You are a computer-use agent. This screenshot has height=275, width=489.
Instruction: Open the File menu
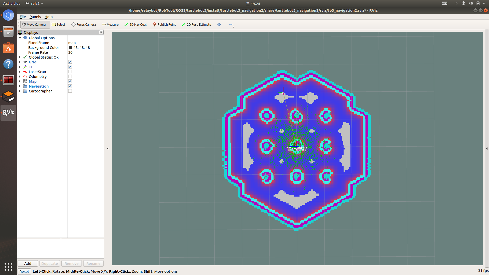click(x=23, y=17)
